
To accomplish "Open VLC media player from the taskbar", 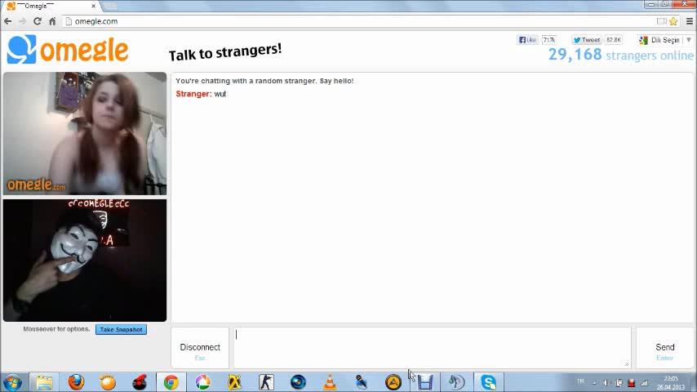I will pos(330,382).
